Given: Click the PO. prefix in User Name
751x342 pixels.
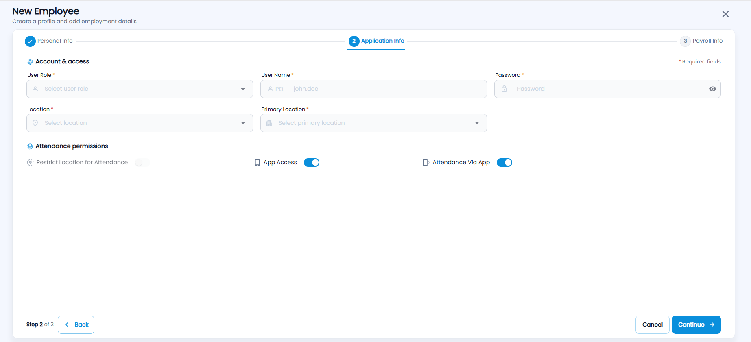Looking at the screenshot, I should pyautogui.click(x=280, y=89).
